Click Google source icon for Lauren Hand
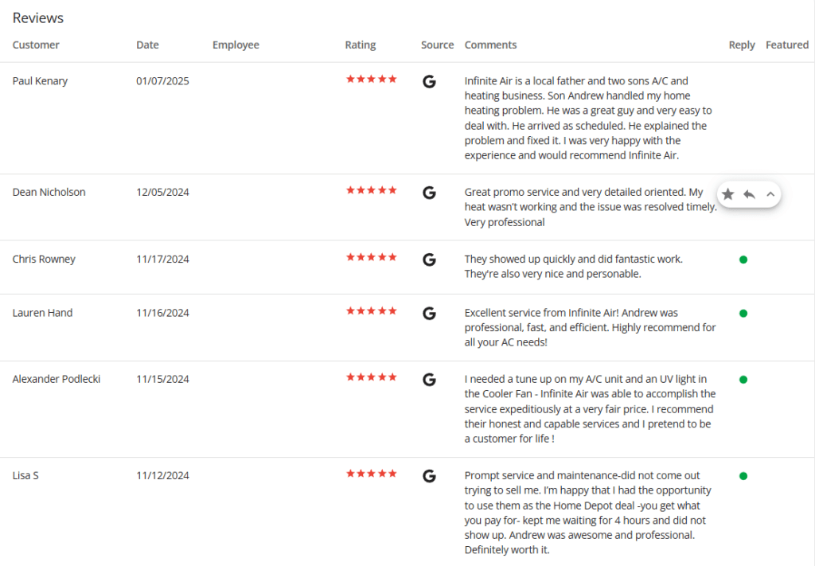This screenshot has height=566, width=815. [x=429, y=314]
